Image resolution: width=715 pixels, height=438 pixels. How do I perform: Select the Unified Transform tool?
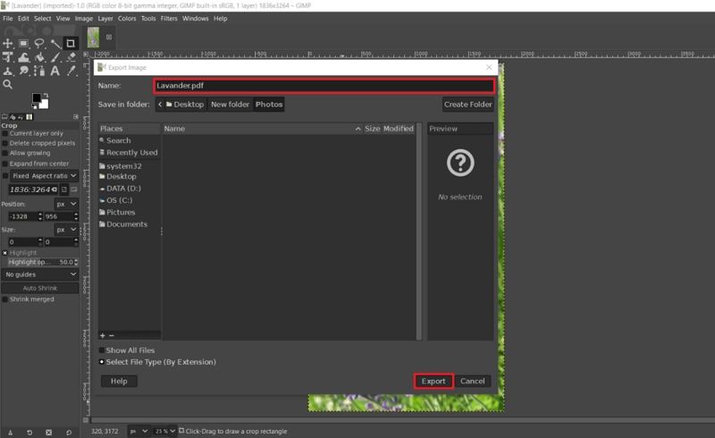tap(8, 57)
